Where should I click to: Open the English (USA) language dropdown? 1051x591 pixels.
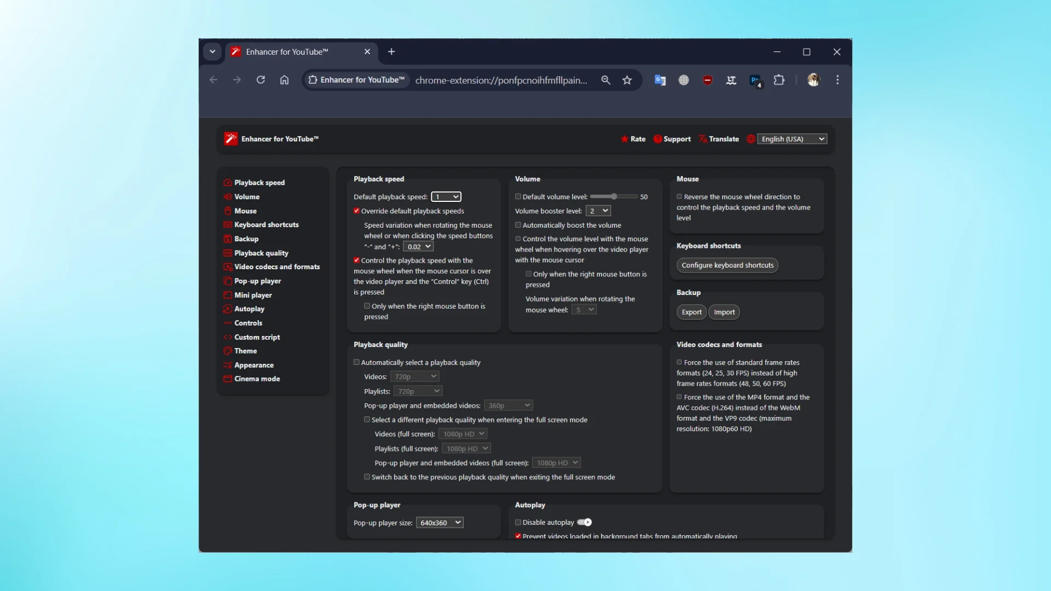(x=792, y=139)
